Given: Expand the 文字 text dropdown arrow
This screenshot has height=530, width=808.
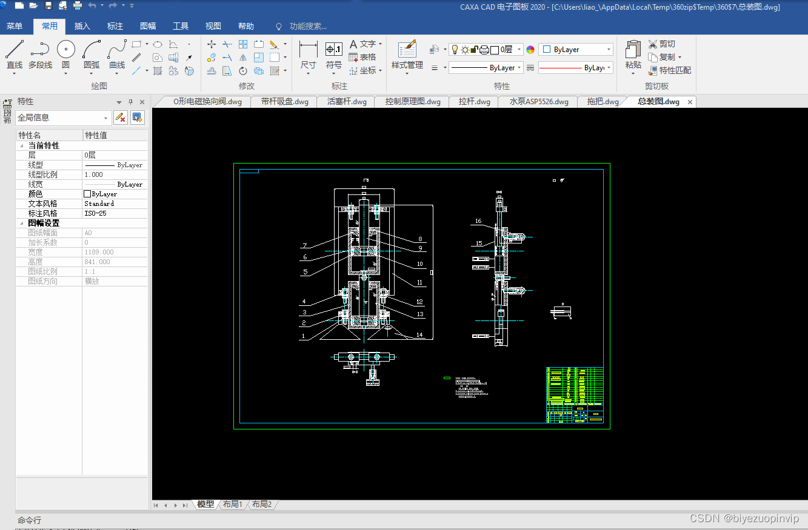Looking at the screenshot, I should pos(380,44).
